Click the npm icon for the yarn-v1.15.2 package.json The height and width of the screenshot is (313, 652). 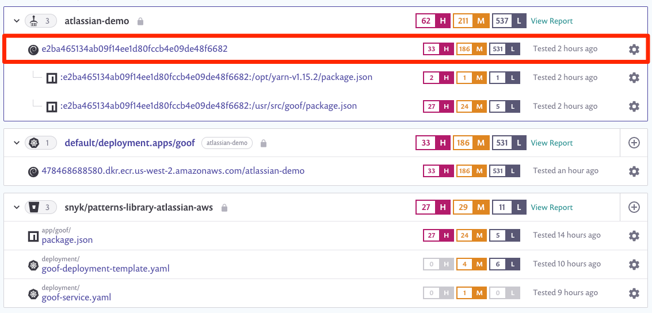[x=52, y=78]
